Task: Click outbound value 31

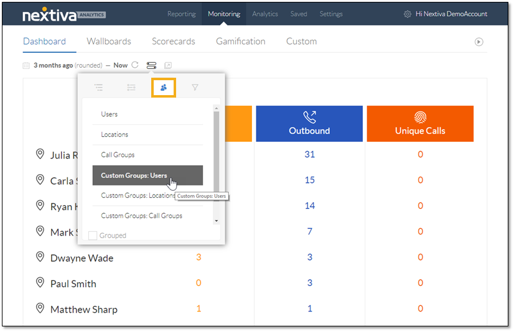Action: [x=310, y=154]
